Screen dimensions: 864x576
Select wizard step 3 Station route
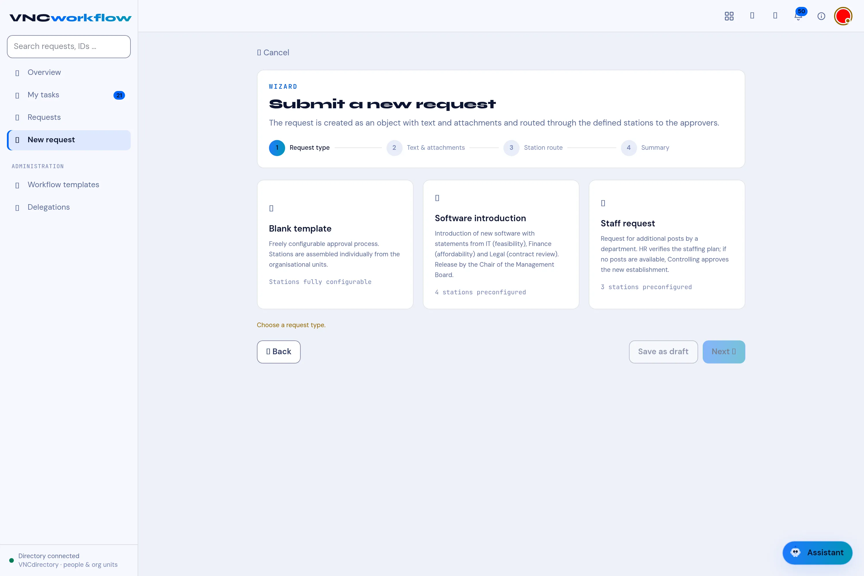pos(533,148)
